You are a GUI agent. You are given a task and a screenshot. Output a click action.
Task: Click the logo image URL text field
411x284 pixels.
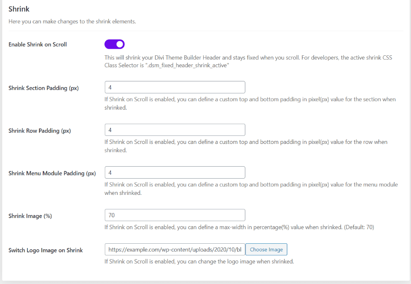coord(175,249)
